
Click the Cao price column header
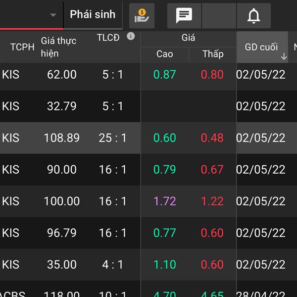[x=164, y=54]
